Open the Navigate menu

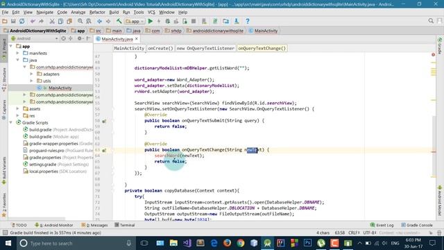tap(44, 12)
